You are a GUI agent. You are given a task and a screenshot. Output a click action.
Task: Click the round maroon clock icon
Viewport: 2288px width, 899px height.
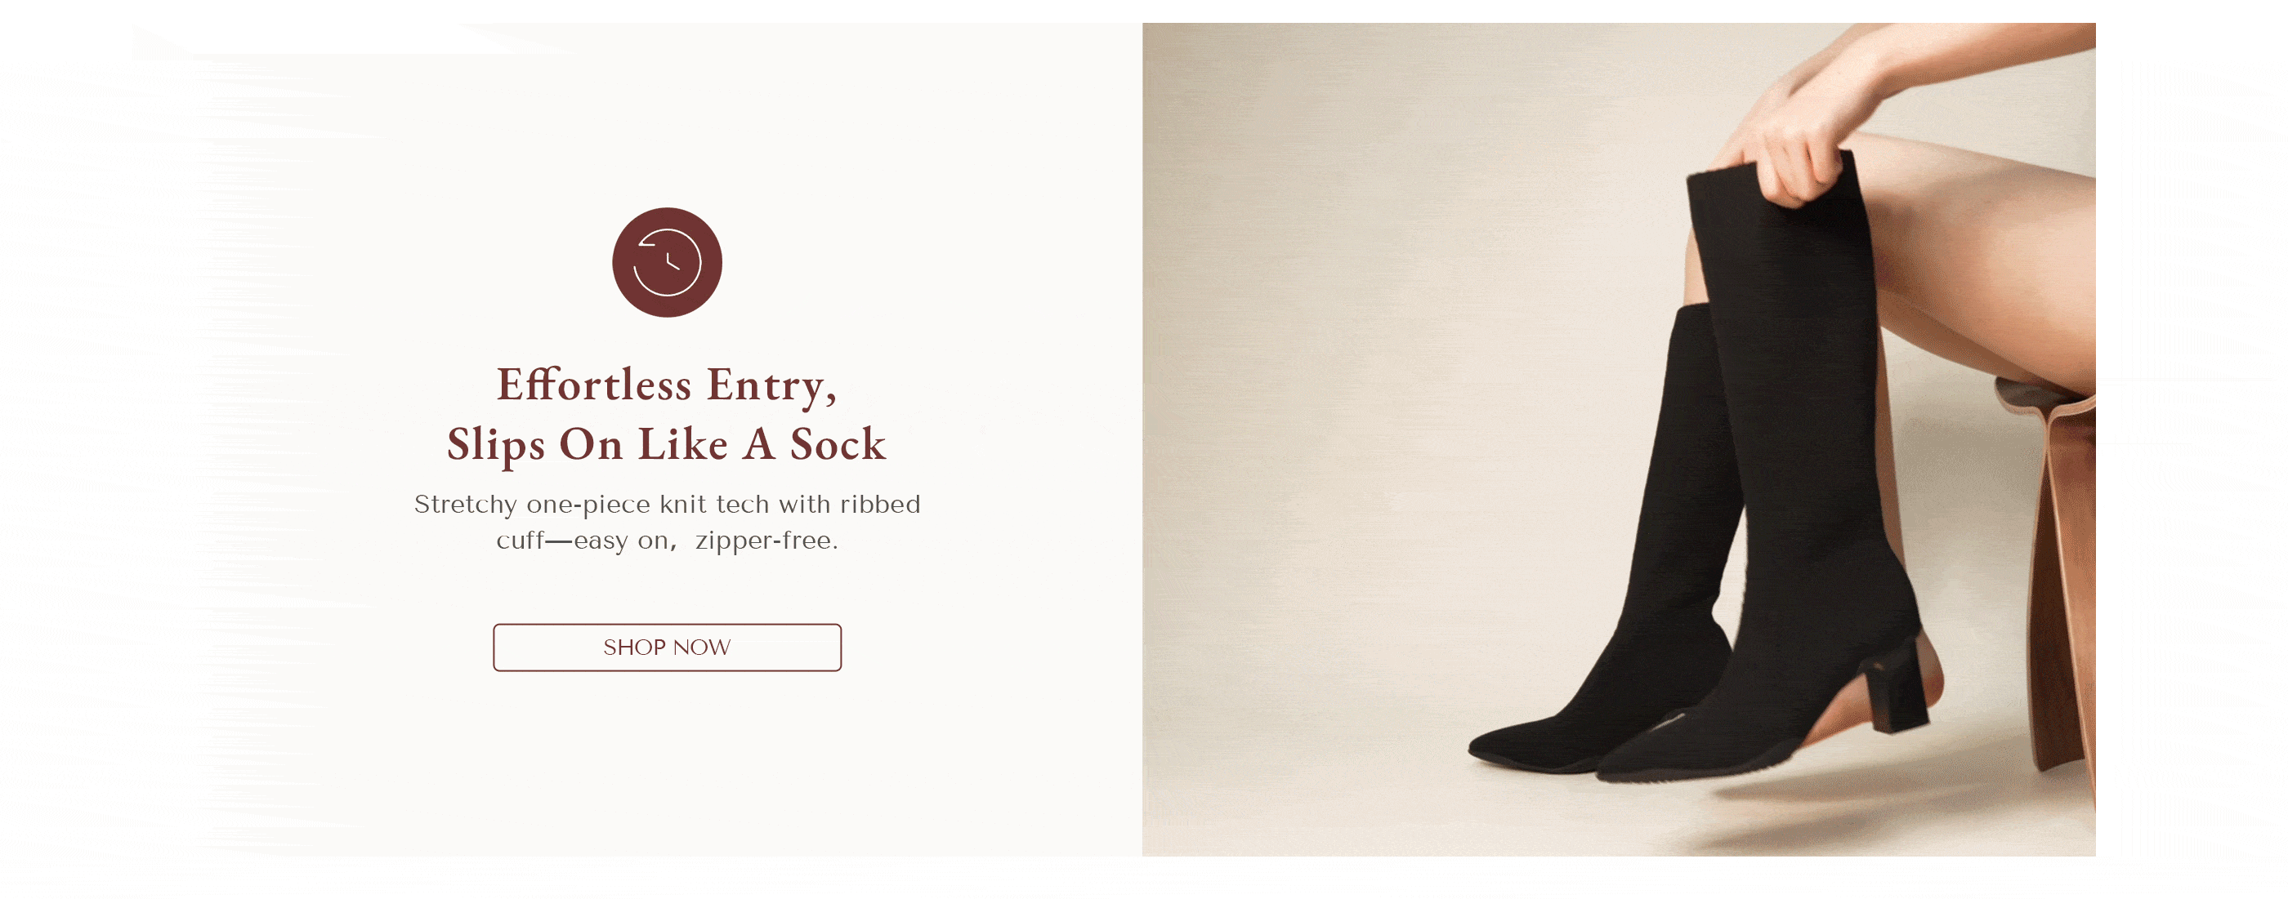pos(667,263)
